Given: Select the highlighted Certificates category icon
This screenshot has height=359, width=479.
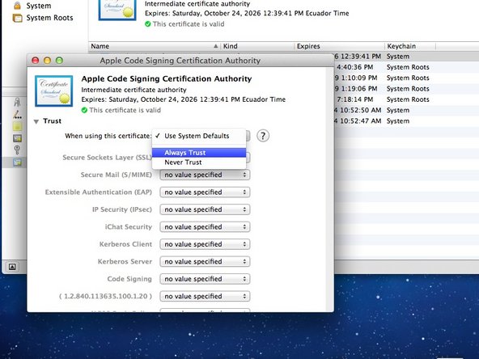Looking at the screenshot, I should coord(18,163).
